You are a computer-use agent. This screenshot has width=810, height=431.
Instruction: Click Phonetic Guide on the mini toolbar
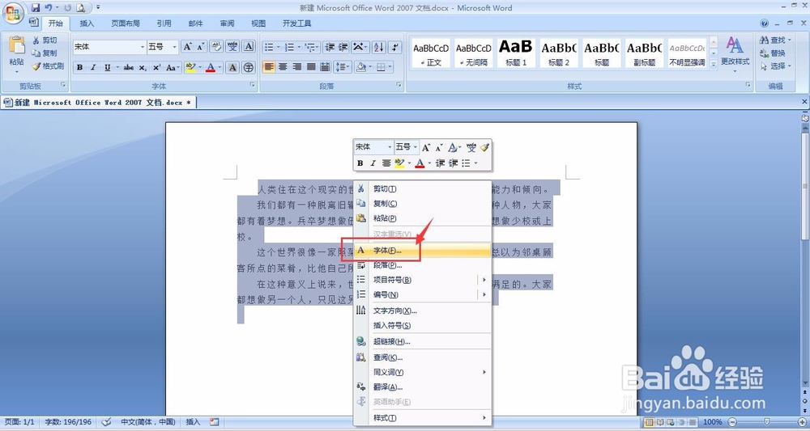(471, 147)
